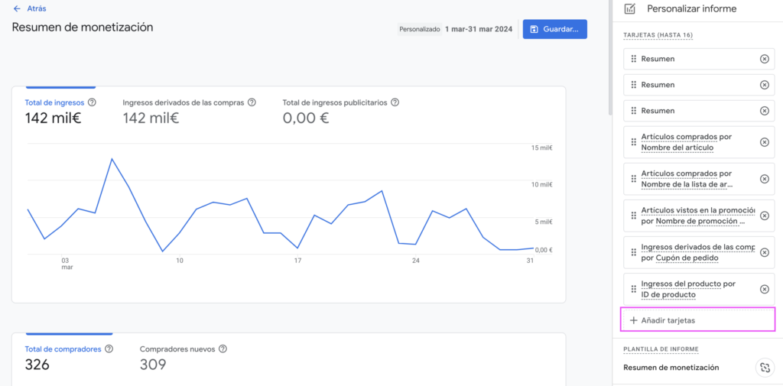Click the 24 date label on the chart axis

click(x=415, y=261)
